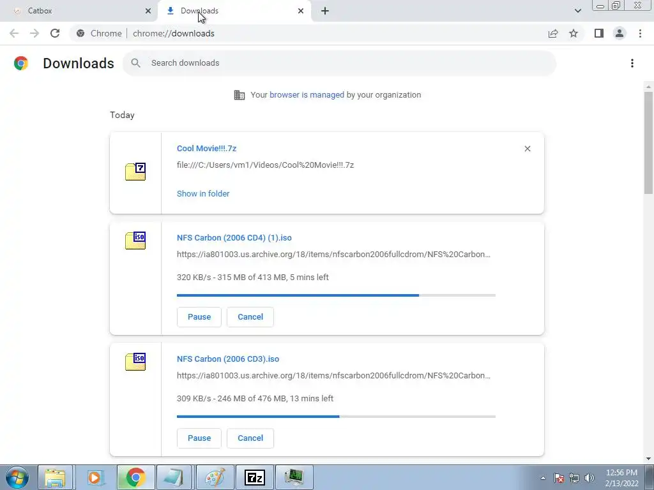Open the Windows Start menu
Viewport: 654px width, 490px height.
[17, 477]
